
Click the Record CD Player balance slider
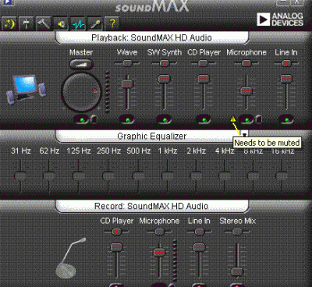tap(116, 232)
